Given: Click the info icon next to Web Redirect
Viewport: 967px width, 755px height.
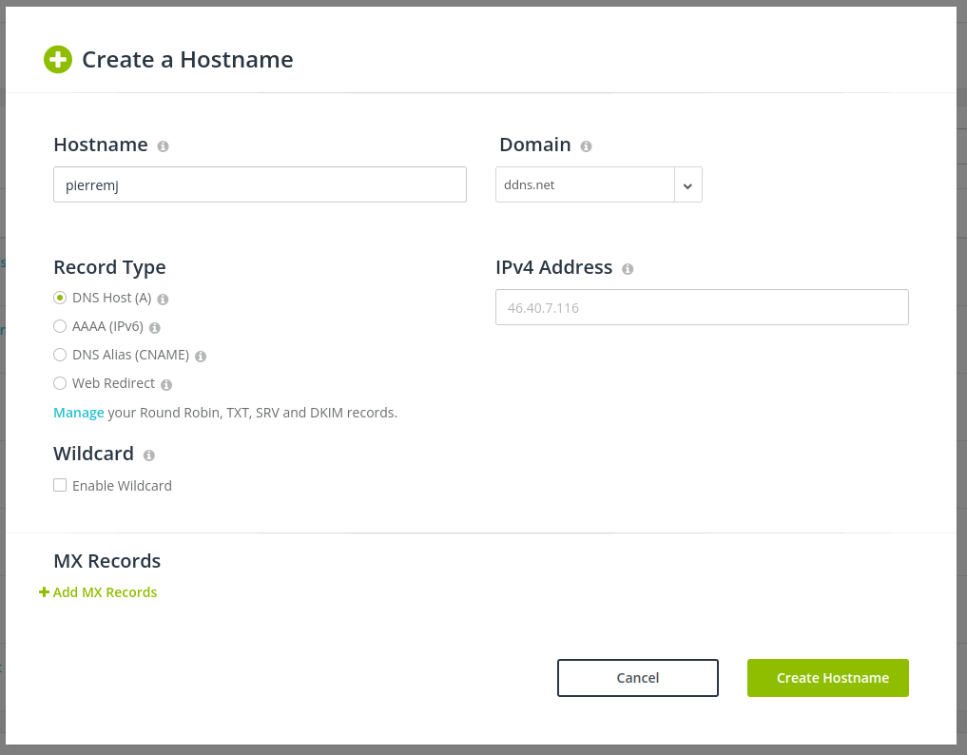Looking at the screenshot, I should 166,384.
